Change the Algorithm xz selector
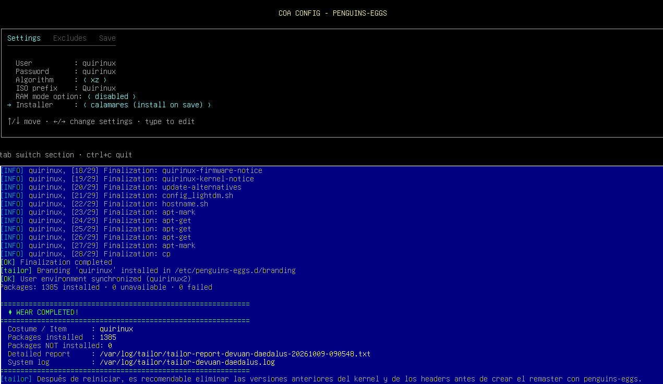This screenshot has width=663, height=384. [x=95, y=80]
